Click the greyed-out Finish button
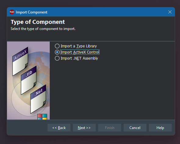The image size is (180, 144). click(x=110, y=128)
